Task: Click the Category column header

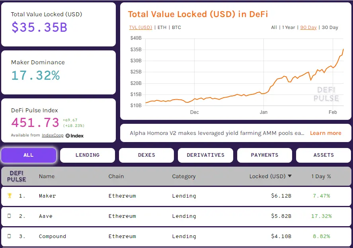Action: [x=184, y=177]
